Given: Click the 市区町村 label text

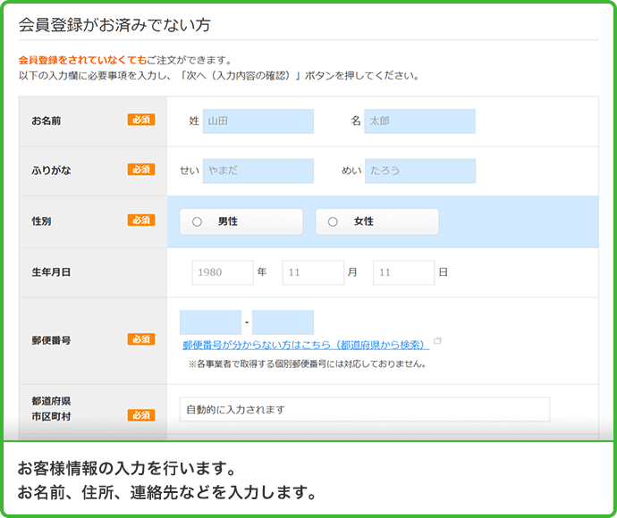Looking at the screenshot, I should pos(51,416).
